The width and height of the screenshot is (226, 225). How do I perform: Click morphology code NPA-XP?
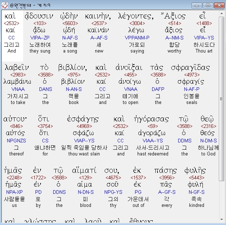[14, 192]
